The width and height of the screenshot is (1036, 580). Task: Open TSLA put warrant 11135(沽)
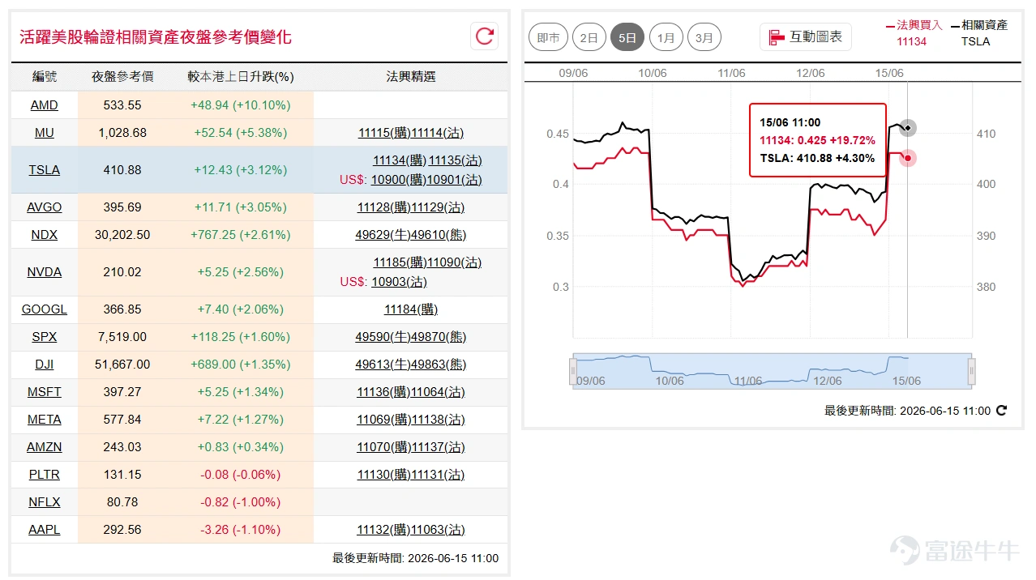pyautogui.click(x=455, y=160)
